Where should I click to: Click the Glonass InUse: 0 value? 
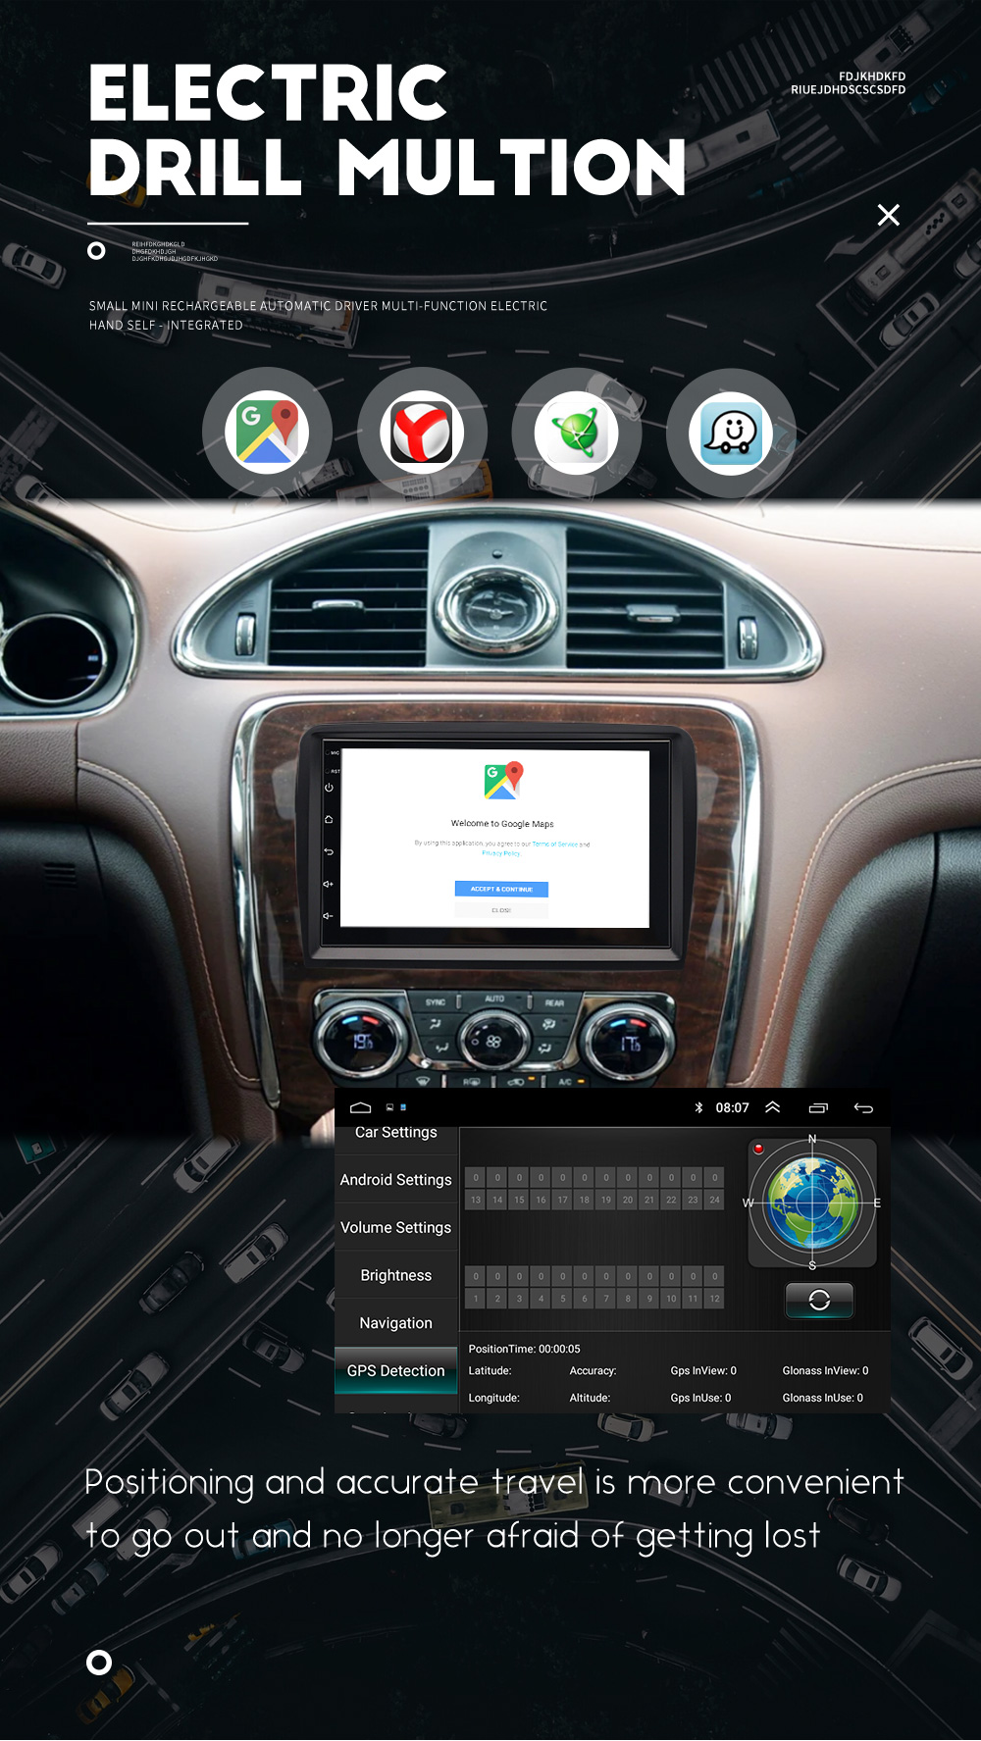pyautogui.click(x=822, y=1398)
